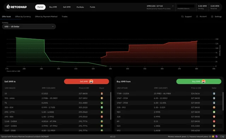Toggle the dark mode switch in status bar
The image size is (226, 139).
click(222, 137)
